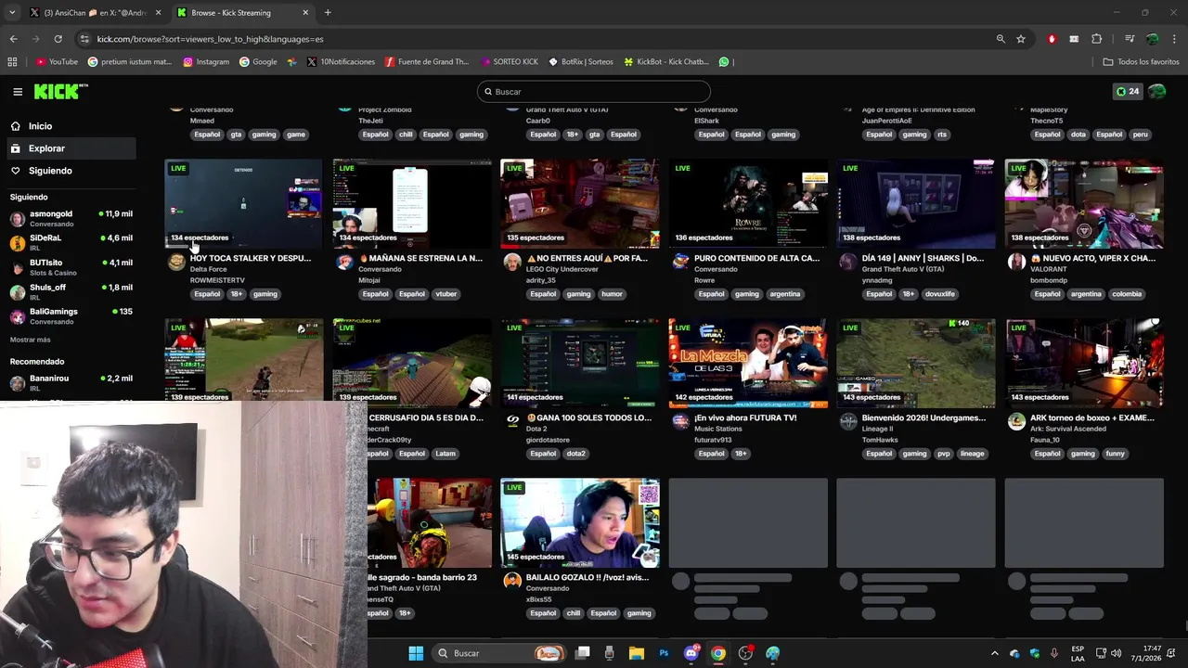Image resolution: width=1188 pixels, height=668 pixels.
Task: Show hidden system tray icons
Action: click(x=995, y=653)
